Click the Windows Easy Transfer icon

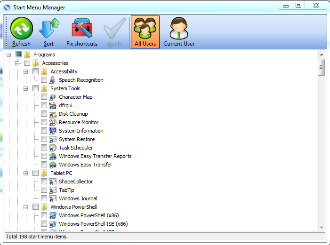point(52,165)
